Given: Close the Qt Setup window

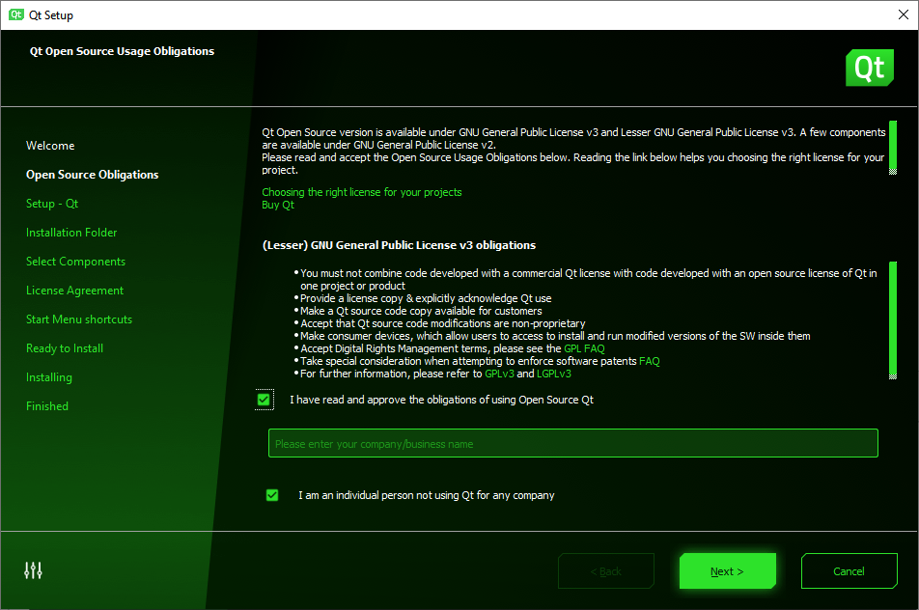Looking at the screenshot, I should coord(904,14).
